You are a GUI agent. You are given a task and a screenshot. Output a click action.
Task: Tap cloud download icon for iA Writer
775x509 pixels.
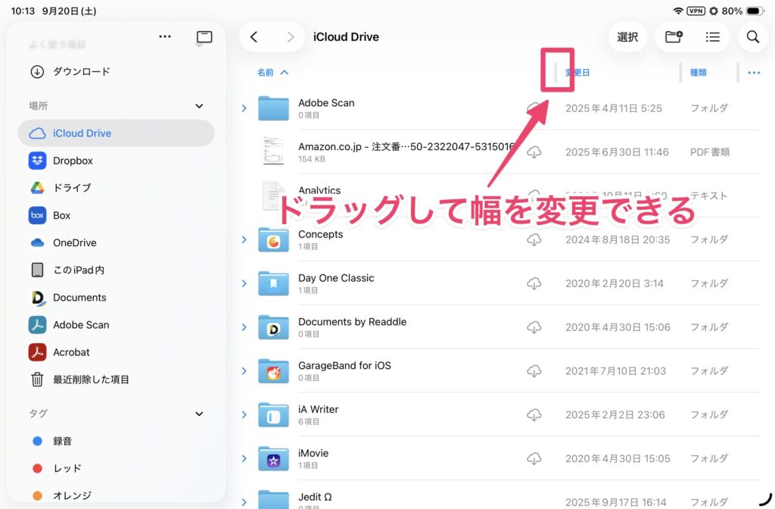(x=534, y=415)
